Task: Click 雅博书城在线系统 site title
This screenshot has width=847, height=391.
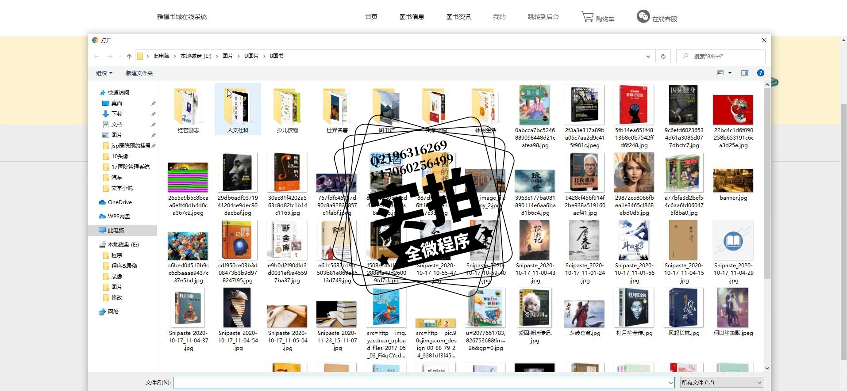Action: [182, 17]
